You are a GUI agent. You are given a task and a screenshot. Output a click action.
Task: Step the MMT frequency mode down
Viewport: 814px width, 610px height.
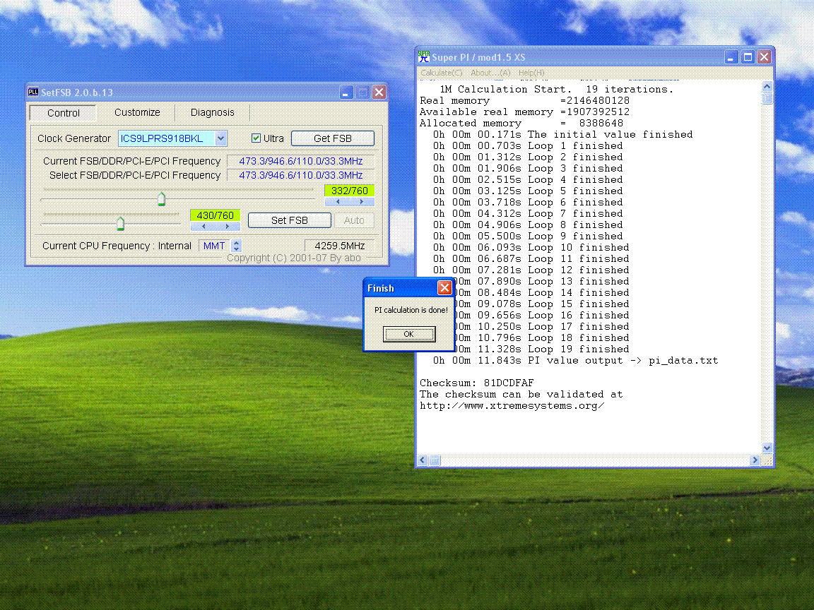pyautogui.click(x=236, y=249)
